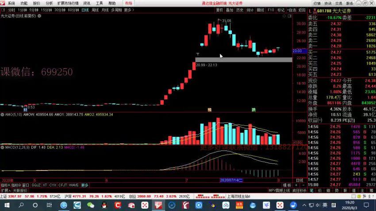Screen dimensions: 376x211
Task: Open Windows Start menu
Action: 7,205
